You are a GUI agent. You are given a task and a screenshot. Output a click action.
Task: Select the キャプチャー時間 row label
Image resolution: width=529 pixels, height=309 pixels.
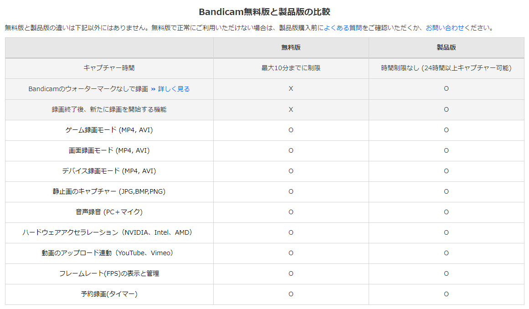tap(109, 68)
